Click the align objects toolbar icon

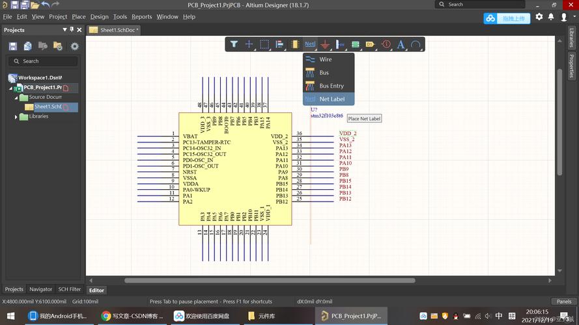point(279,44)
